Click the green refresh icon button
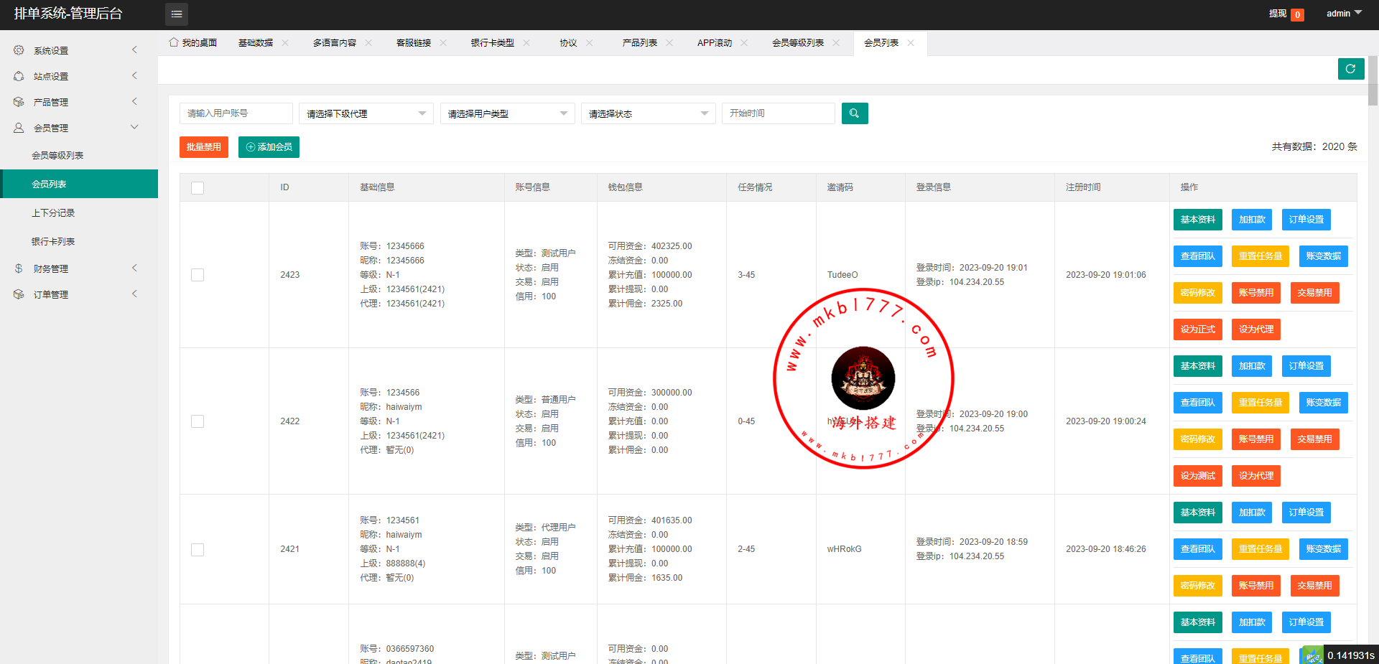 click(1351, 69)
